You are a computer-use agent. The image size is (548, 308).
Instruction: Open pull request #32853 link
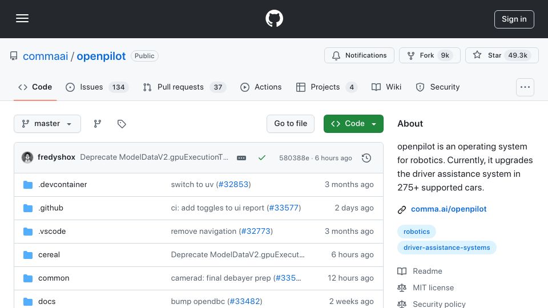pyautogui.click(x=233, y=184)
